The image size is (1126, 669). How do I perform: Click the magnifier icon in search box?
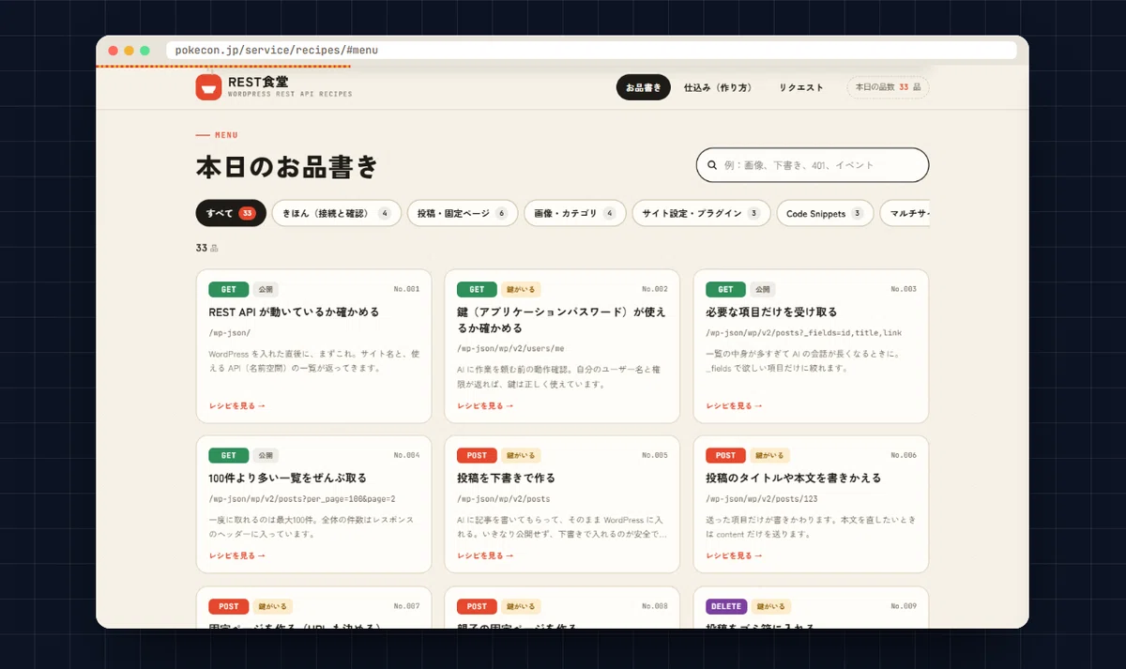coord(712,165)
